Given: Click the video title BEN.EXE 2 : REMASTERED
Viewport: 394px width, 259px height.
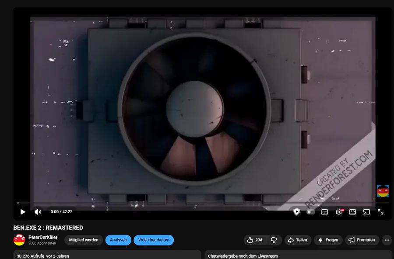Looking at the screenshot, I should (48, 228).
